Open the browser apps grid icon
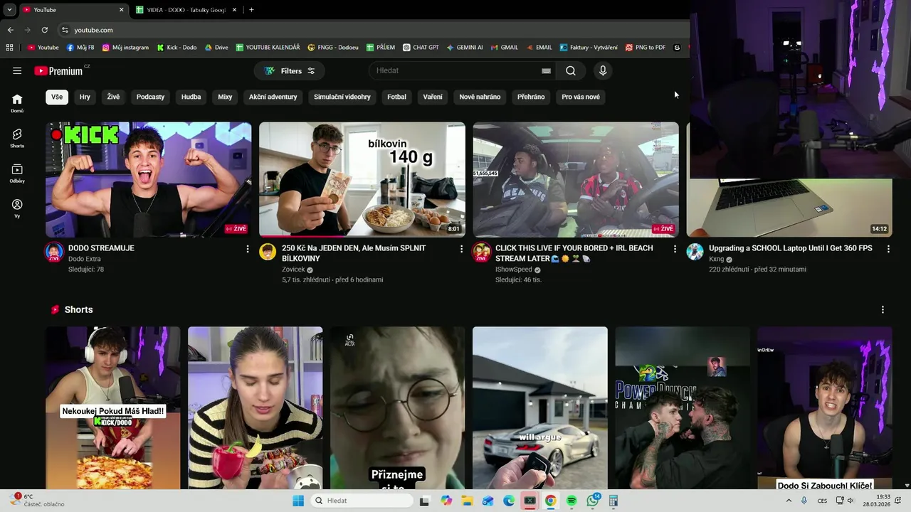Viewport: 911px width, 512px height. click(x=9, y=48)
